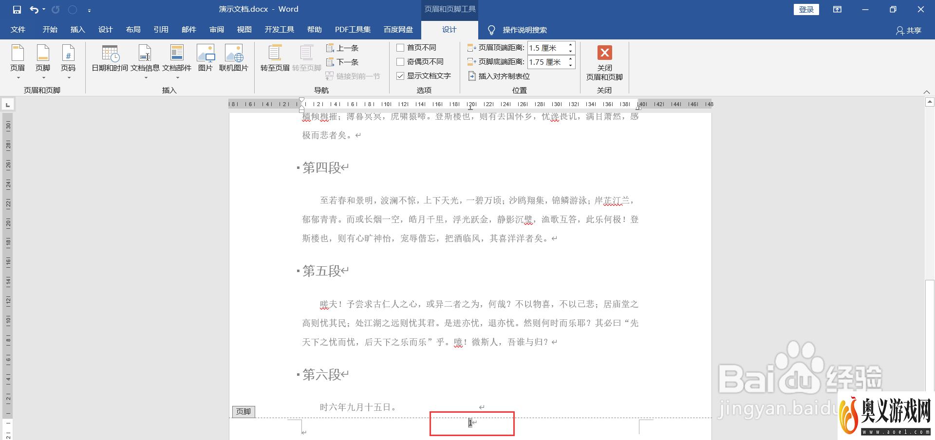Open 文档信息 (Document Info) menu
The height and width of the screenshot is (440, 935).
[145, 62]
